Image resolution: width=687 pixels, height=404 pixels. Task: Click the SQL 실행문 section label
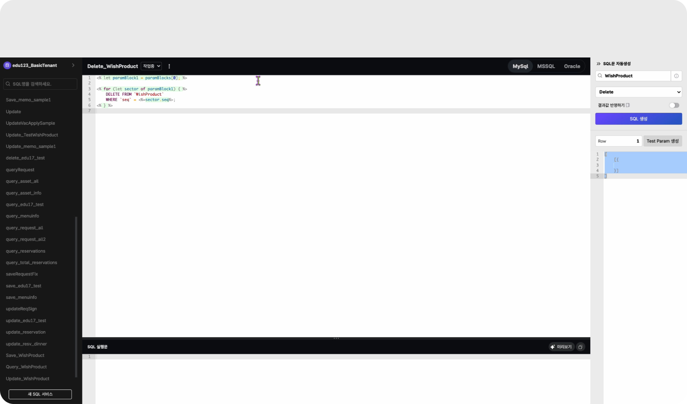(x=97, y=347)
